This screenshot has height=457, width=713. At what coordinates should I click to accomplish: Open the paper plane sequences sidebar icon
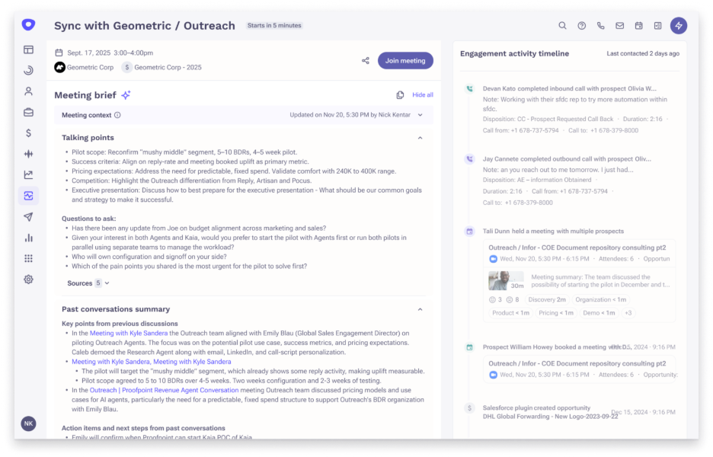pos(28,217)
